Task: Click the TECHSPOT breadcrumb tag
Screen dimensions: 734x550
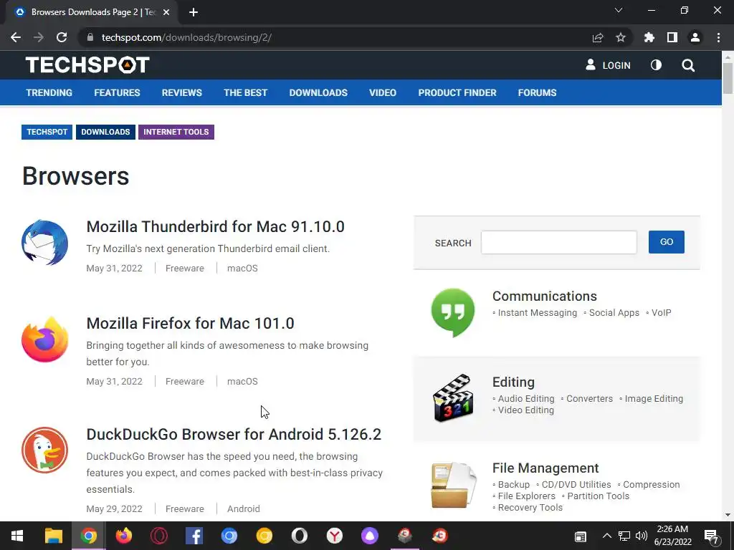Action: click(x=47, y=132)
